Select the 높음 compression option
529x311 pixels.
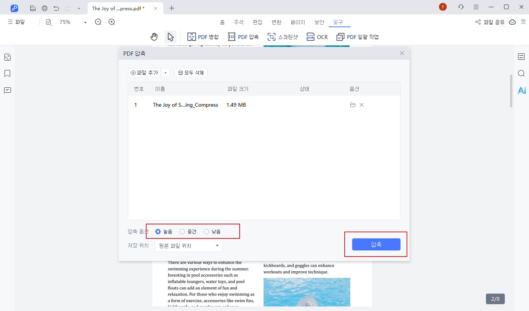[158, 232]
